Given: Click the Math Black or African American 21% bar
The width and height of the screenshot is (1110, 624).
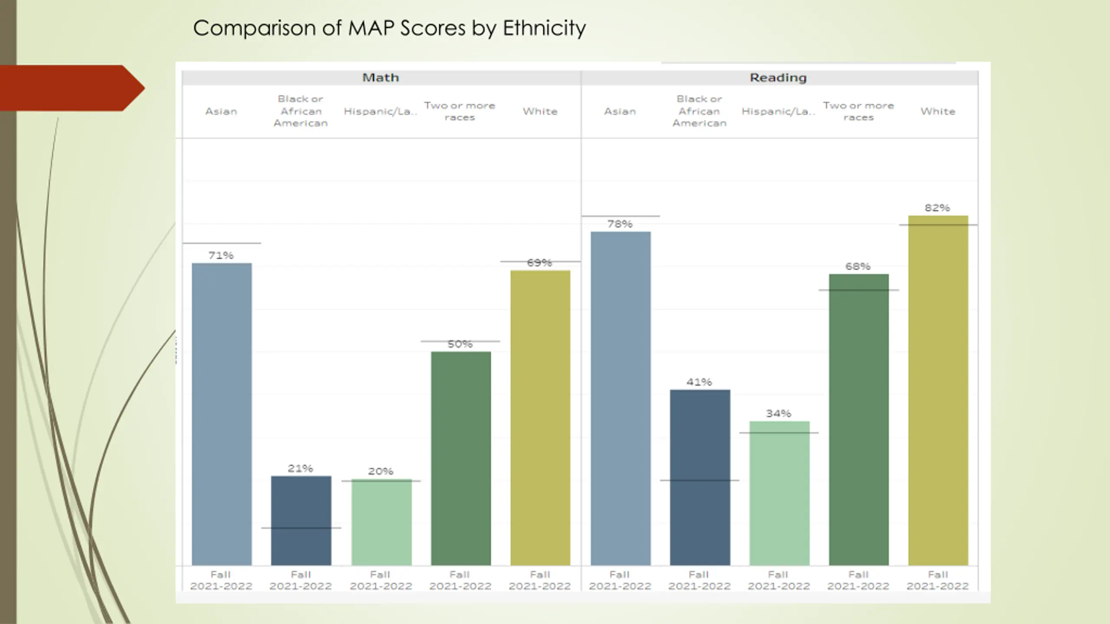Looking at the screenshot, I should coord(301,520).
